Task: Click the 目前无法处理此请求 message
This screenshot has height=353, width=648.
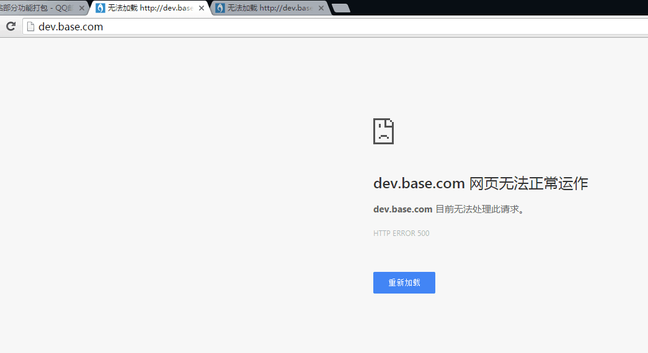Action: coord(479,209)
